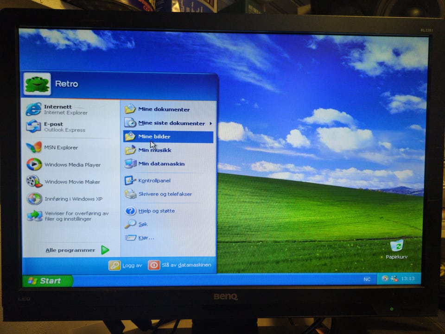
Task: Click Windows Movie Maker label
Action: point(72,182)
